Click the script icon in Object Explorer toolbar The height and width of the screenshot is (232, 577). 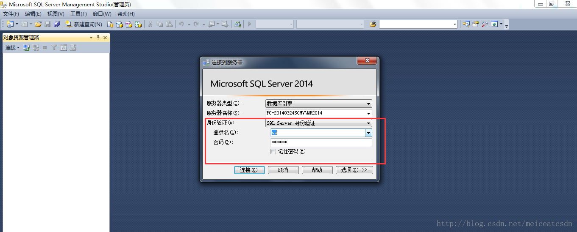pos(73,48)
